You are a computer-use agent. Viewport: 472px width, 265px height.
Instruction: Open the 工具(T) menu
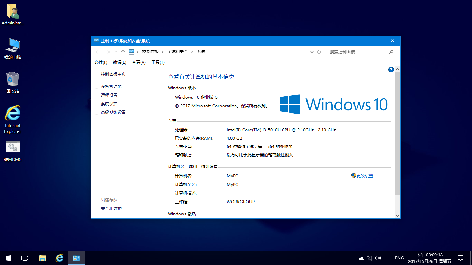[158, 62]
